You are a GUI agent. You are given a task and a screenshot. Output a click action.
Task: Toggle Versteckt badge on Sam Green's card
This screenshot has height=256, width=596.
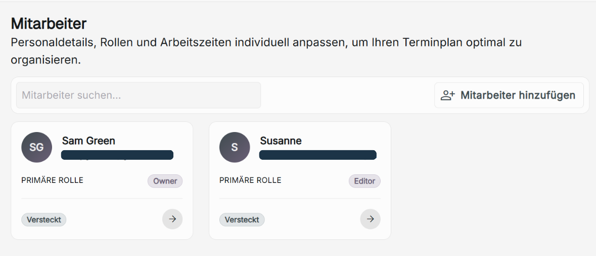coord(44,220)
